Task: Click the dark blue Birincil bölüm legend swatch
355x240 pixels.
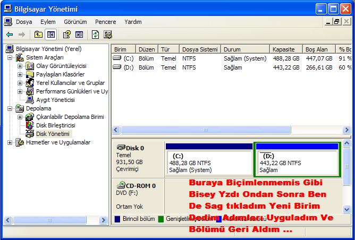Action: click(x=118, y=219)
